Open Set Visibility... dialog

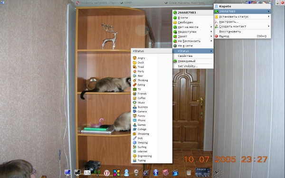193,66
